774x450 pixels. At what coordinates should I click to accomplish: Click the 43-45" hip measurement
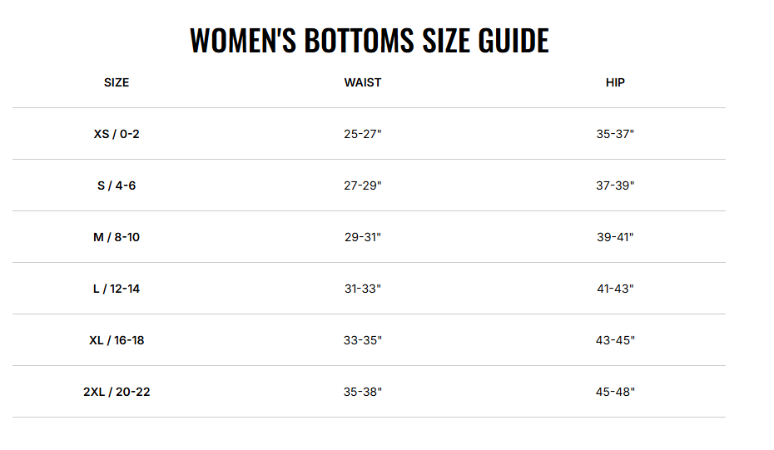click(x=615, y=340)
